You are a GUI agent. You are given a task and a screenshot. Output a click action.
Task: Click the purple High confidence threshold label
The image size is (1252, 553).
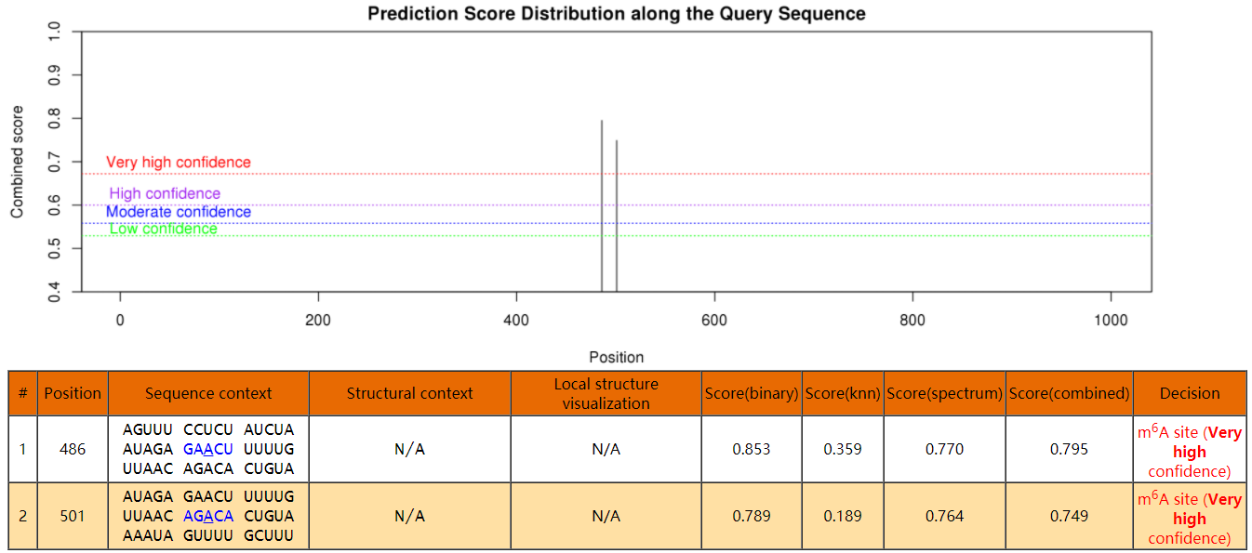(x=165, y=193)
